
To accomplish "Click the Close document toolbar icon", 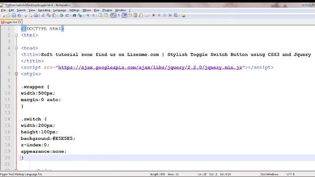I will point(25,15).
